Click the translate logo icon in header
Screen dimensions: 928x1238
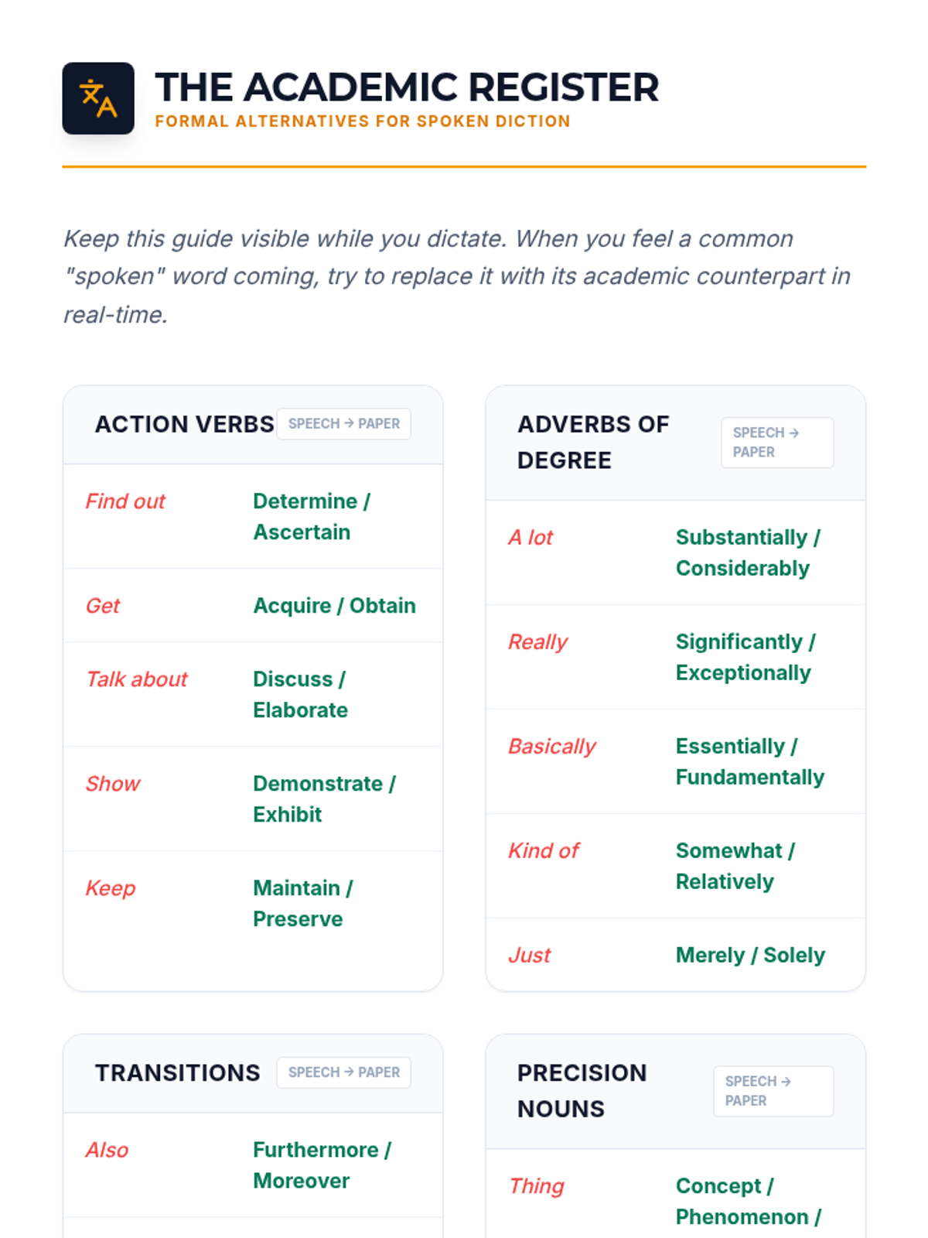pyautogui.click(x=98, y=98)
